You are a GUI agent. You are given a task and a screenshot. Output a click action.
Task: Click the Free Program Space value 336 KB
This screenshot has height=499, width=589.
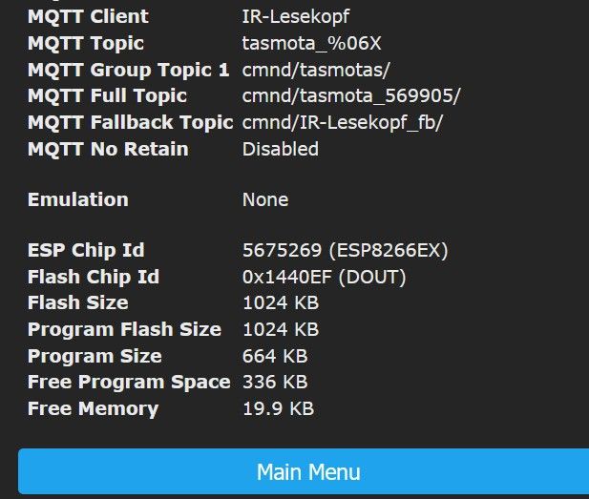click(x=275, y=382)
